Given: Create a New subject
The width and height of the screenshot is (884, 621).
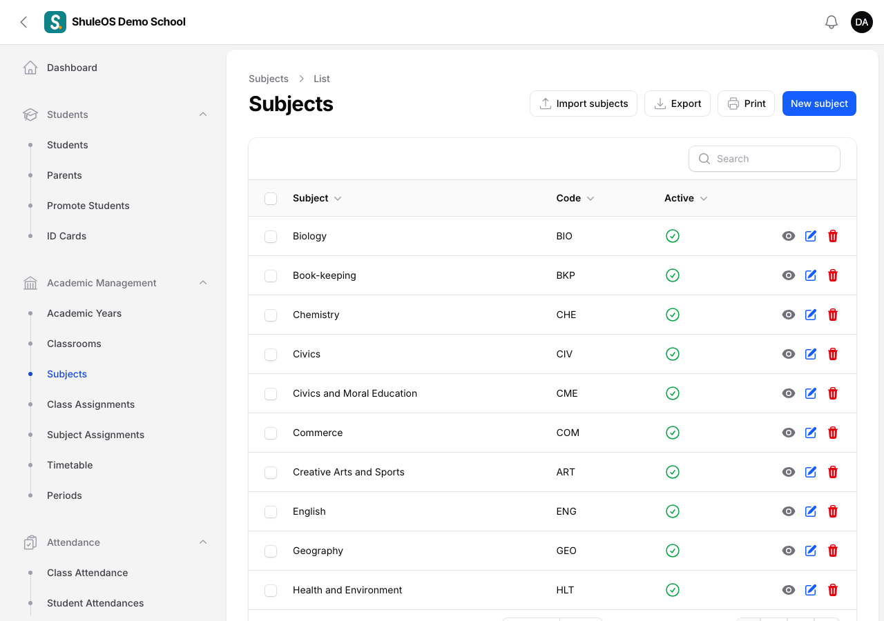Looking at the screenshot, I should click(819, 103).
